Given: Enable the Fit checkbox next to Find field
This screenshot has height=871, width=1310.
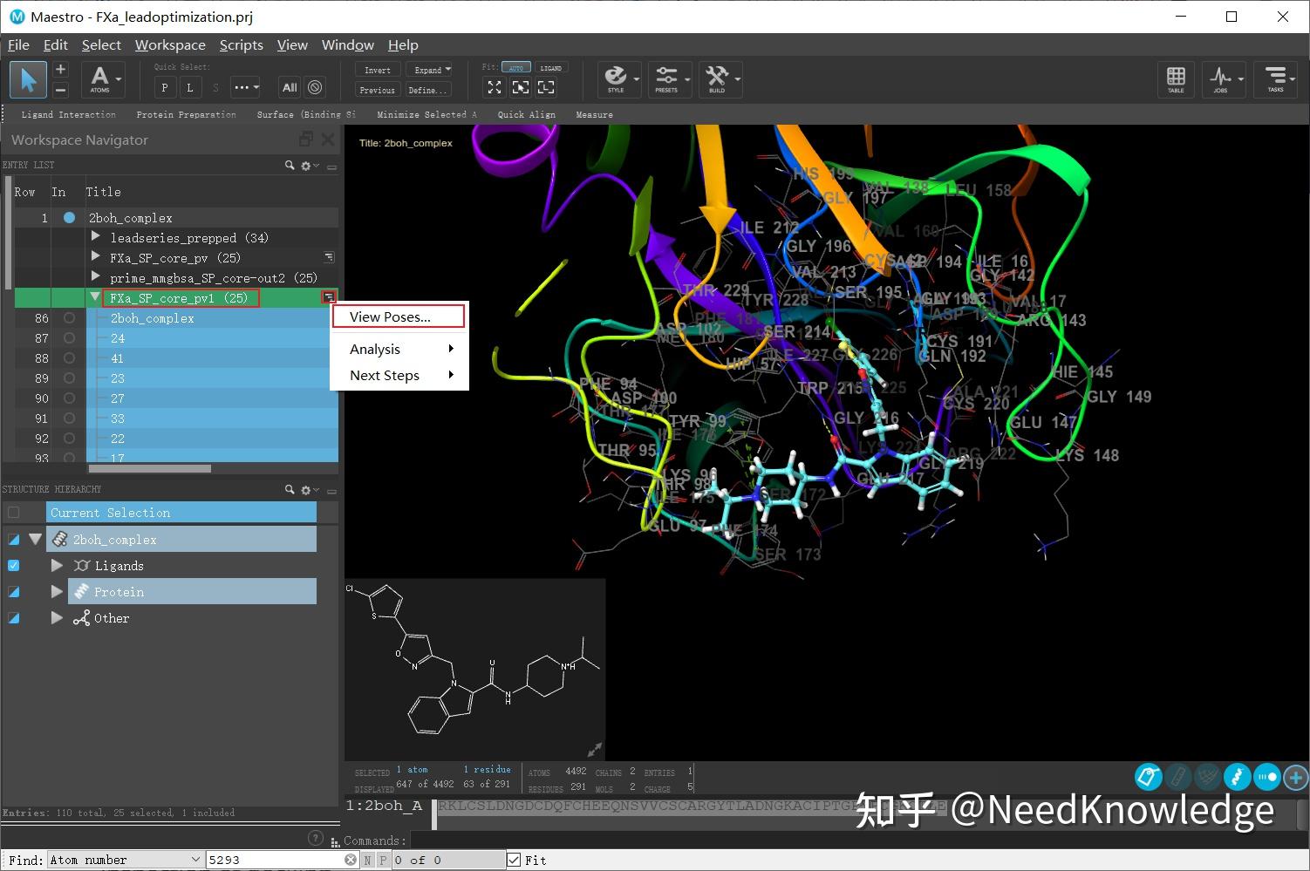Looking at the screenshot, I should click(514, 860).
